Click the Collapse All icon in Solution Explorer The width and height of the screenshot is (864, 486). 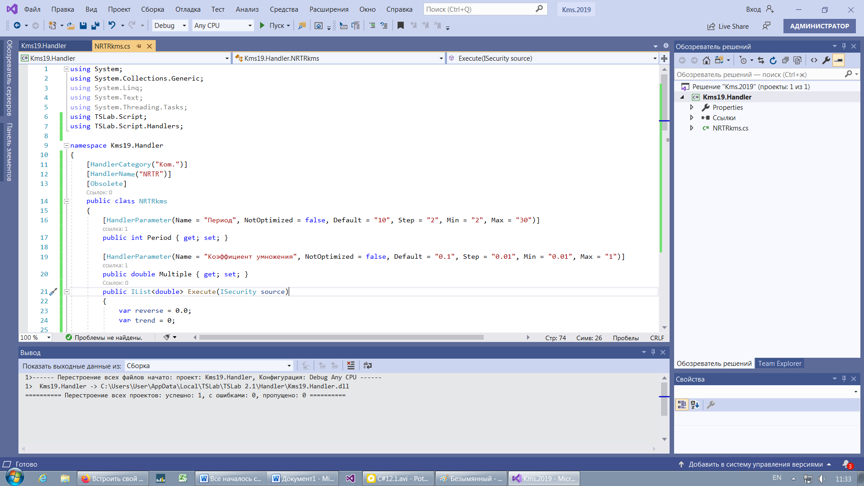point(785,60)
